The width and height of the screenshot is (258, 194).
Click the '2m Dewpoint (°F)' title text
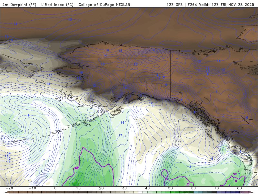pyautogui.click(x=19, y=5)
